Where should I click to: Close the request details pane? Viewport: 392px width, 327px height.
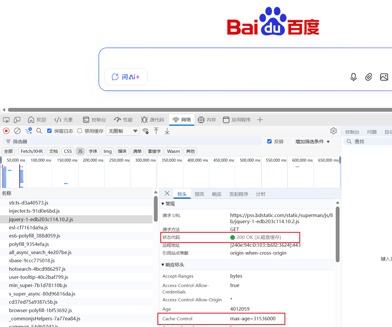(167, 193)
